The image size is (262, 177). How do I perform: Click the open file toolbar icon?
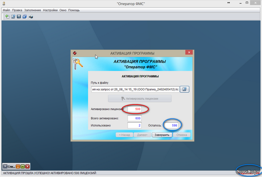pos(13,16)
